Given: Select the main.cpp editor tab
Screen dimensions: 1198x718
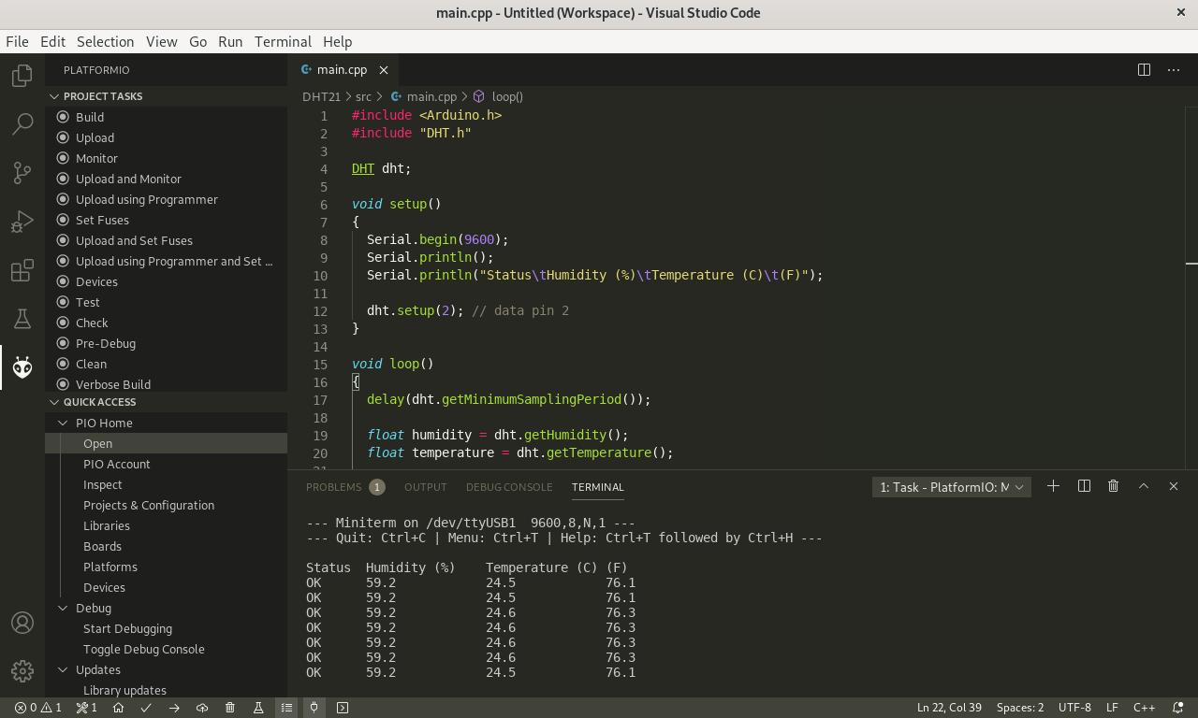Looking at the screenshot, I should click(x=342, y=69).
